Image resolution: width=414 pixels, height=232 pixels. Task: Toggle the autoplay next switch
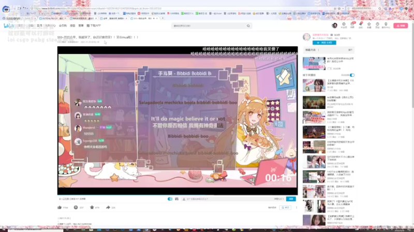352,75
